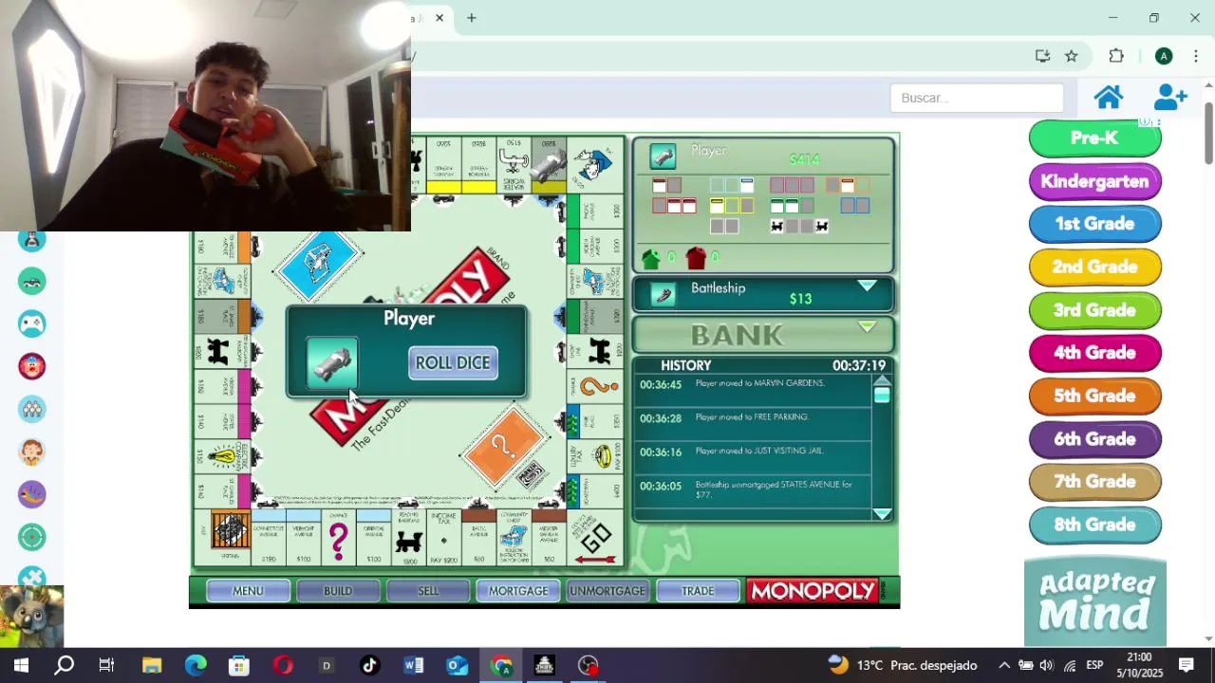Select the 7th Grade option
The height and width of the screenshot is (683, 1215).
(x=1094, y=482)
